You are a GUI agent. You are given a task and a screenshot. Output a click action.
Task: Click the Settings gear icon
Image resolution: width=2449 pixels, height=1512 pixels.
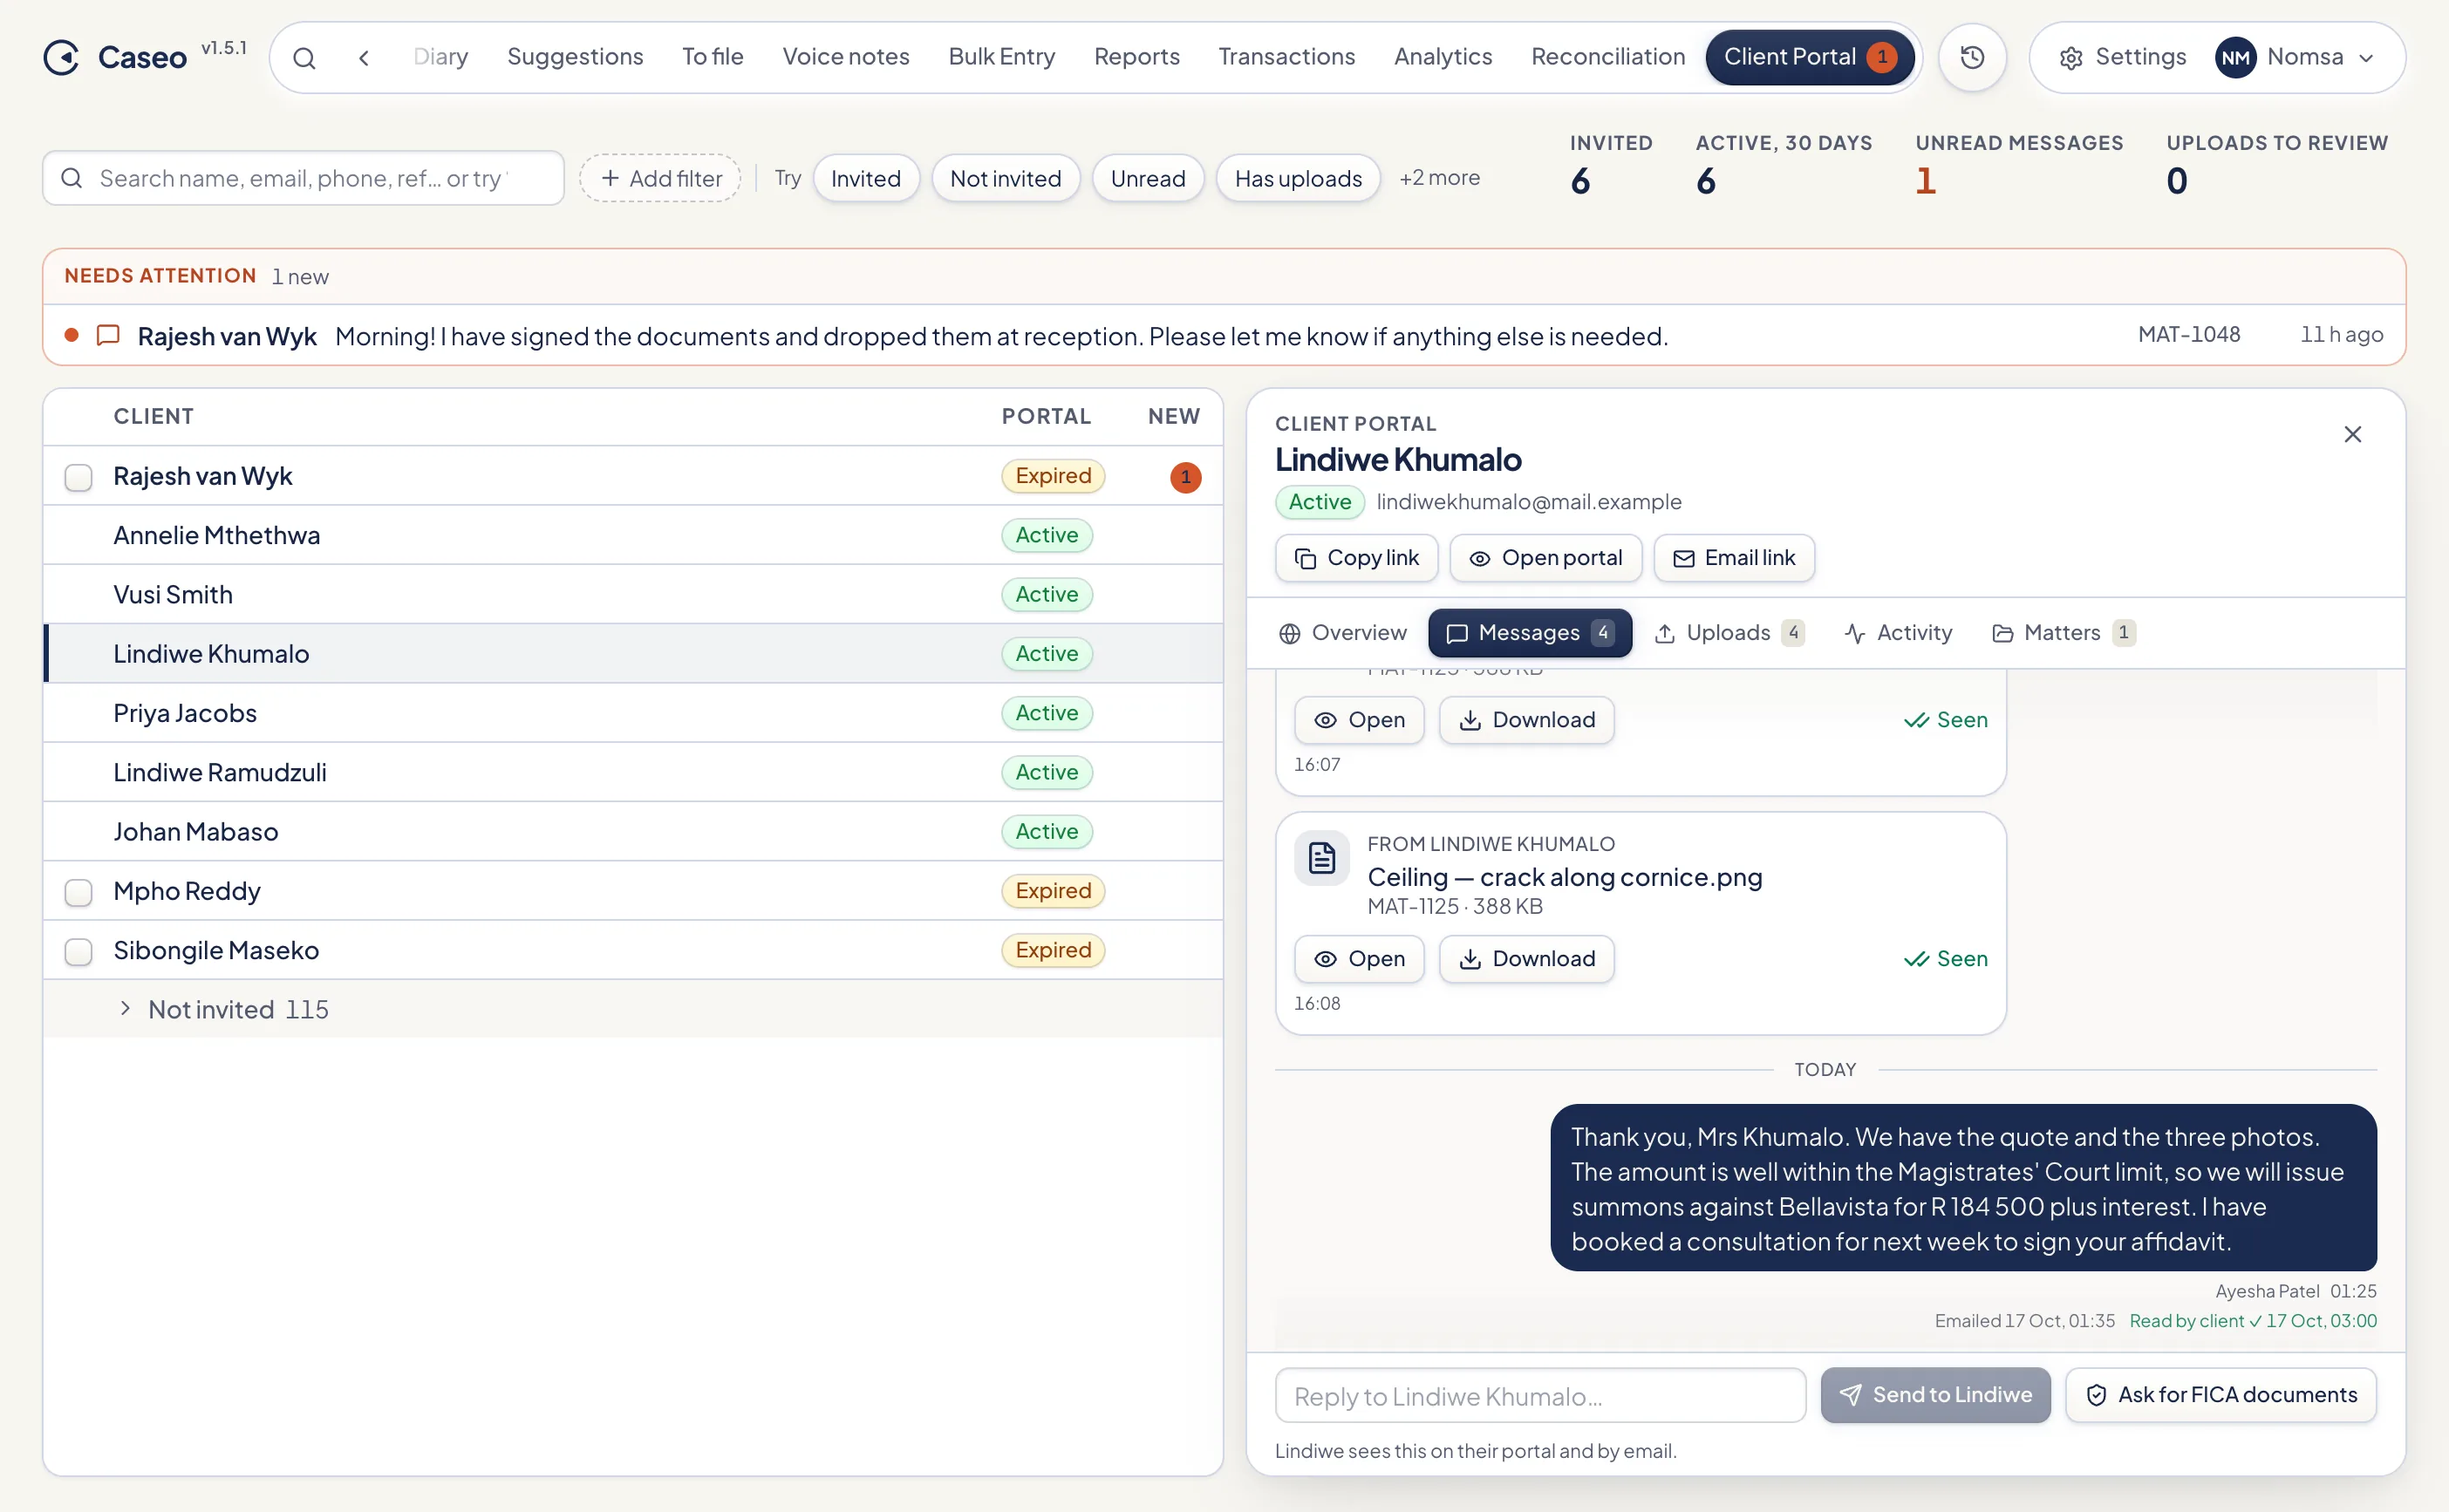(2071, 58)
